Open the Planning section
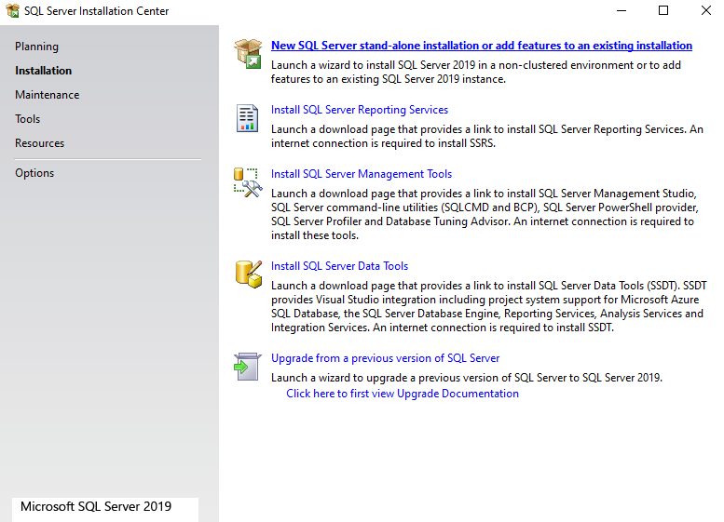Image resolution: width=724 pixels, height=522 pixels. point(36,47)
